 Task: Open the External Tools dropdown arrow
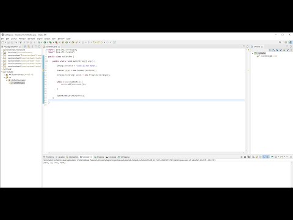(x=59, y=42)
